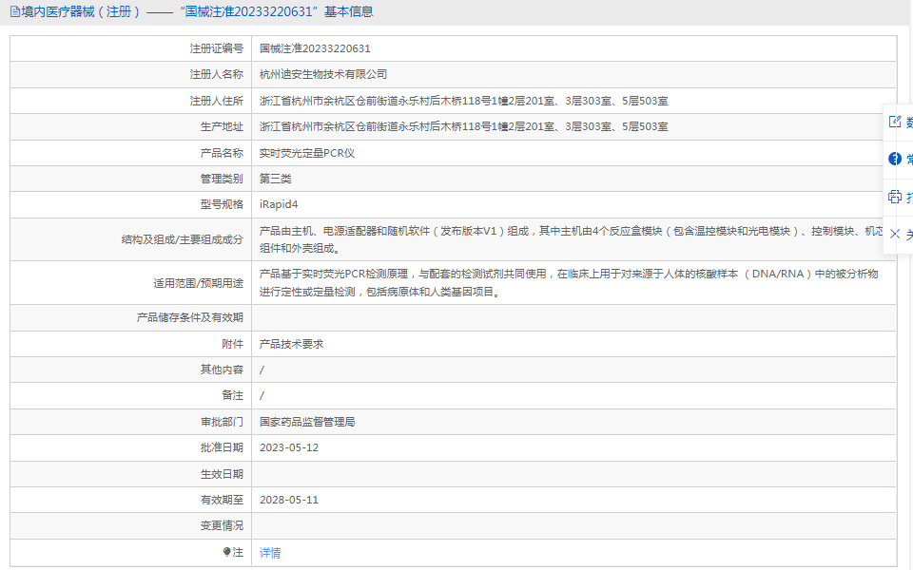Select the 第三类 category value
Image resolution: width=913 pixels, height=570 pixels.
[276, 180]
